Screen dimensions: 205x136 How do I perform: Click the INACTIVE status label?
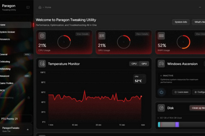tap(168, 76)
